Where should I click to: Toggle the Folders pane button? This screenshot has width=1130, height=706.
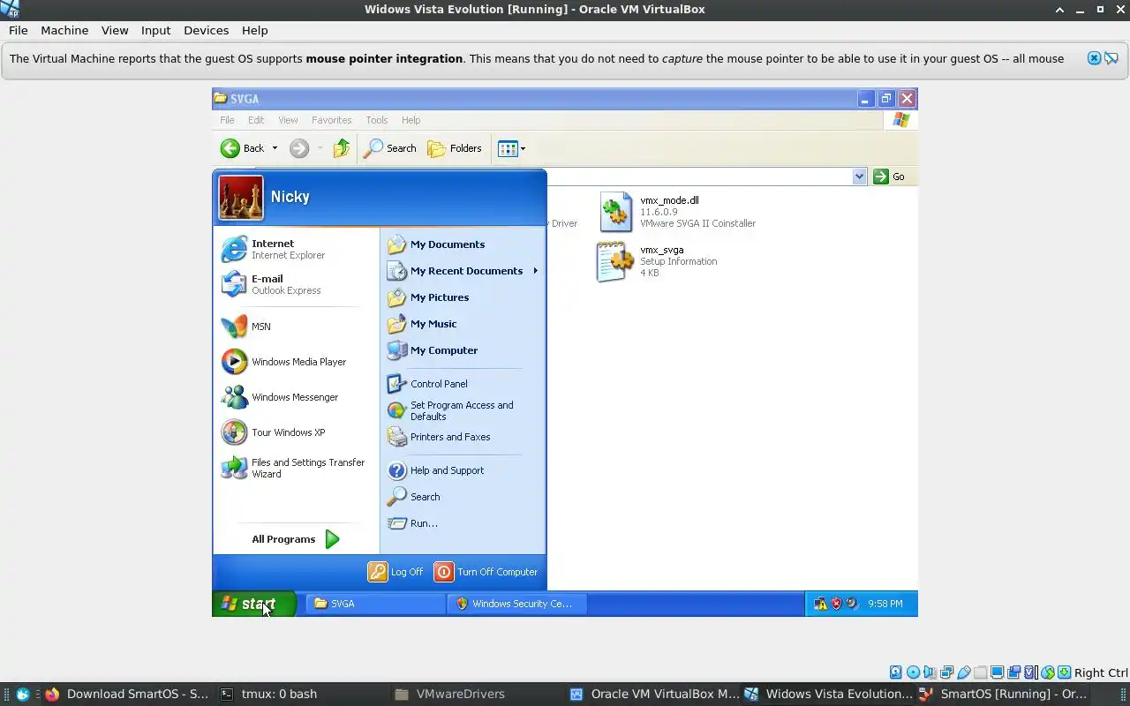click(x=456, y=148)
